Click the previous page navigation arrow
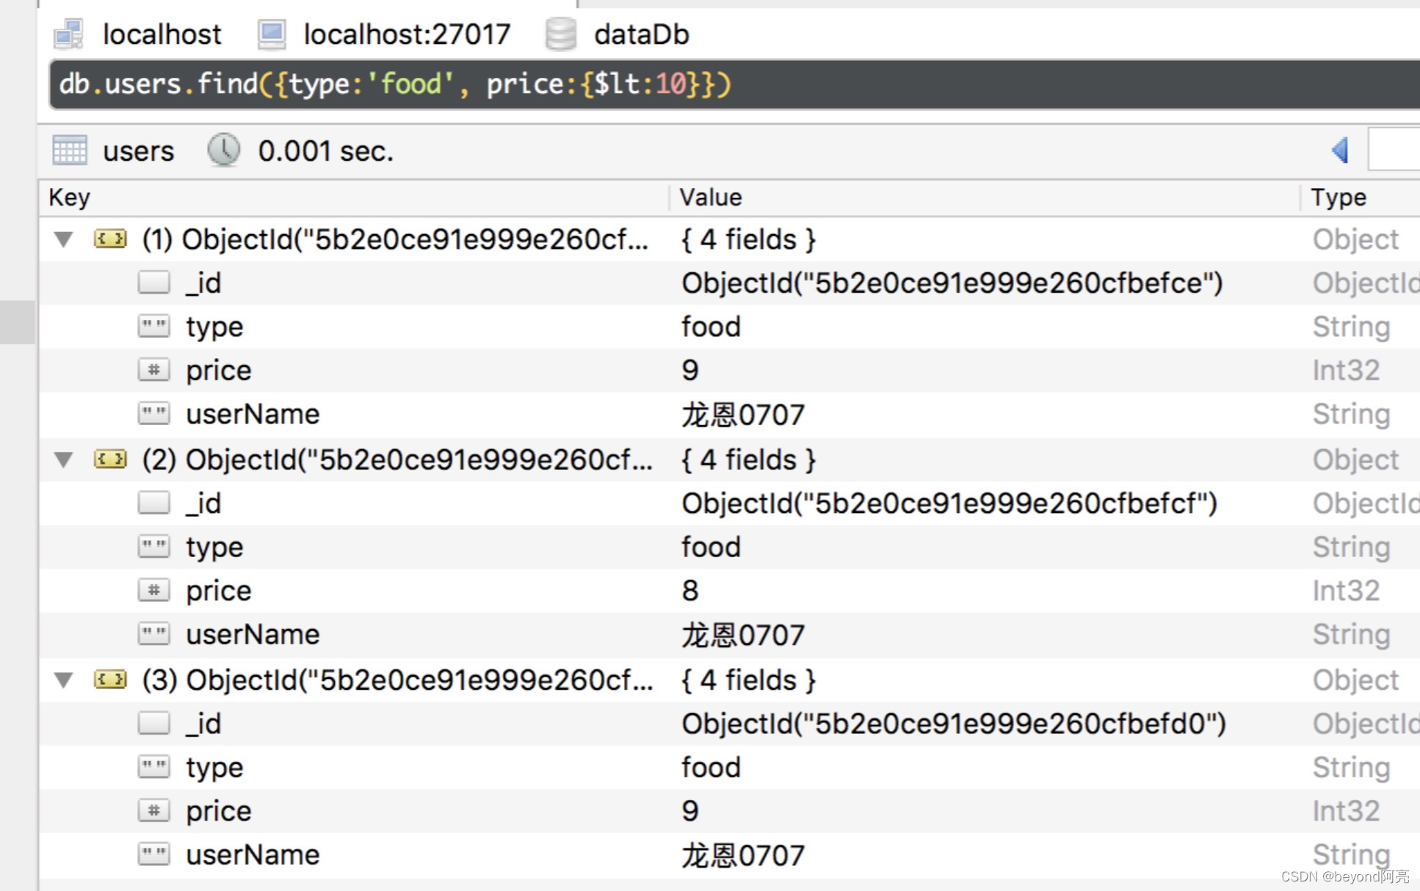1420x891 pixels. click(1339, 150)
